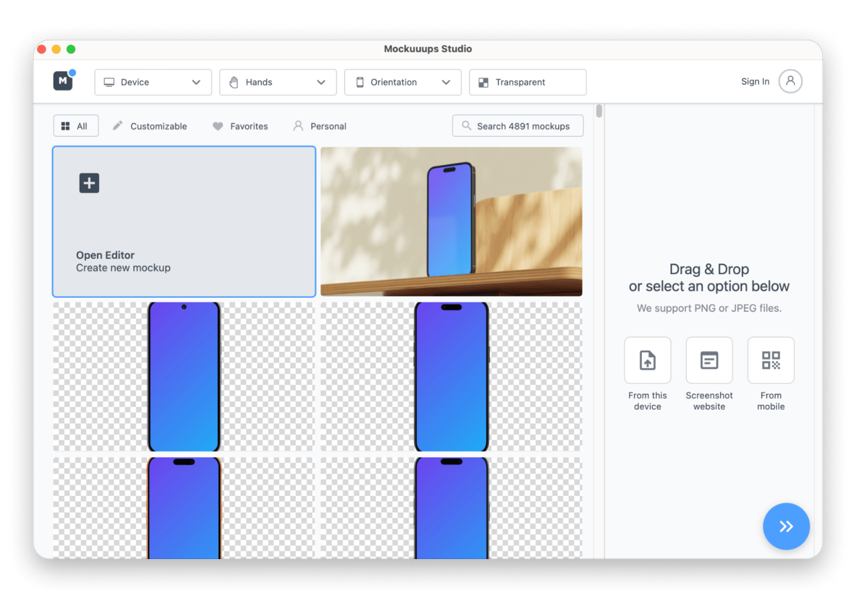Pick the From mobile QR code icon
The image size is (856, 603).
(770, 360)
